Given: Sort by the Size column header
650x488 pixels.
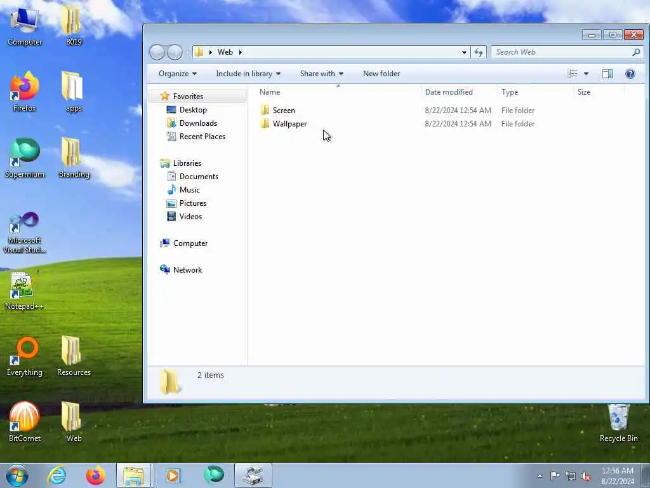Looking at the screenshot, I should click(599, 91).
